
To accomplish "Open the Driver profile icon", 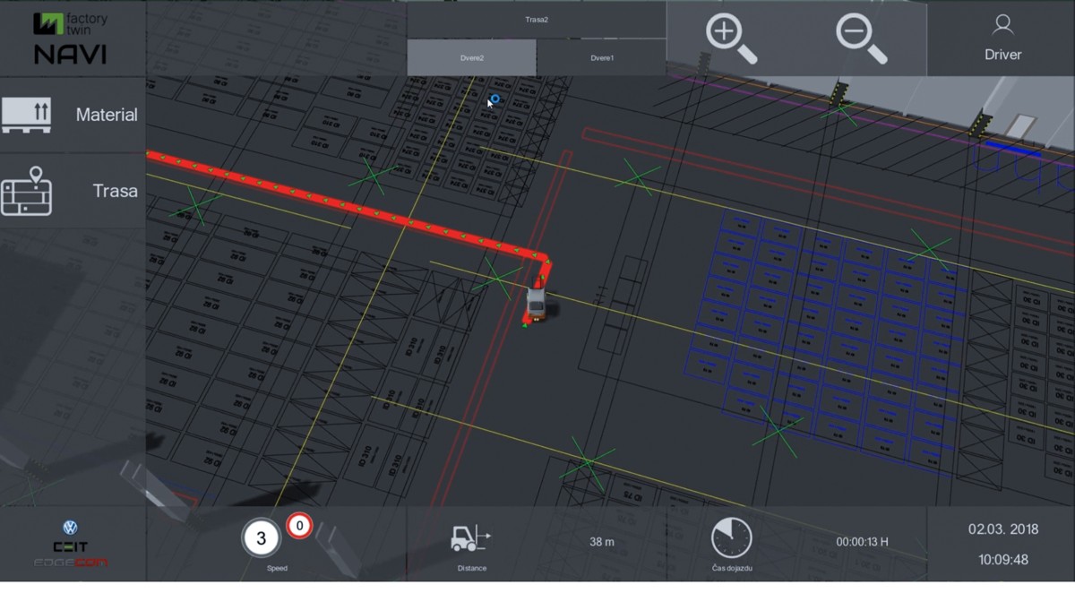I will click(x=1002, y=24).
